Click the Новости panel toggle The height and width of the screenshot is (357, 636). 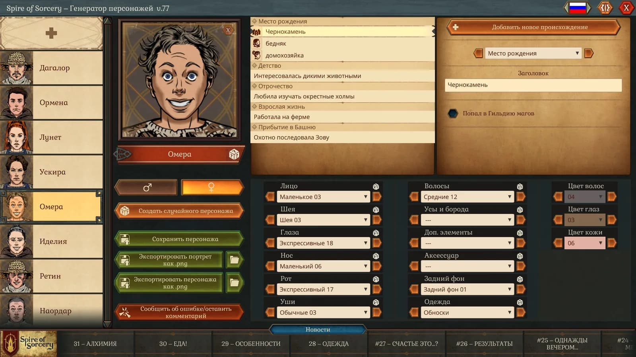(318, 330)
